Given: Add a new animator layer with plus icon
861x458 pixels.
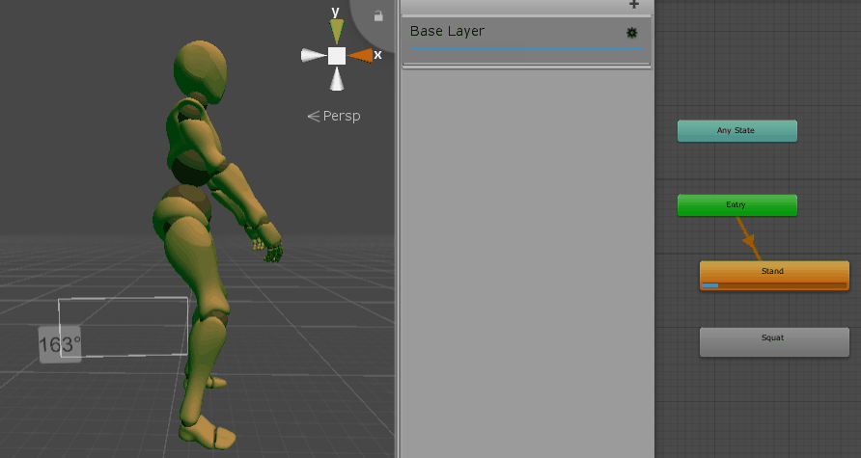Looking at the screenshot, I should (x=634, y=5).
